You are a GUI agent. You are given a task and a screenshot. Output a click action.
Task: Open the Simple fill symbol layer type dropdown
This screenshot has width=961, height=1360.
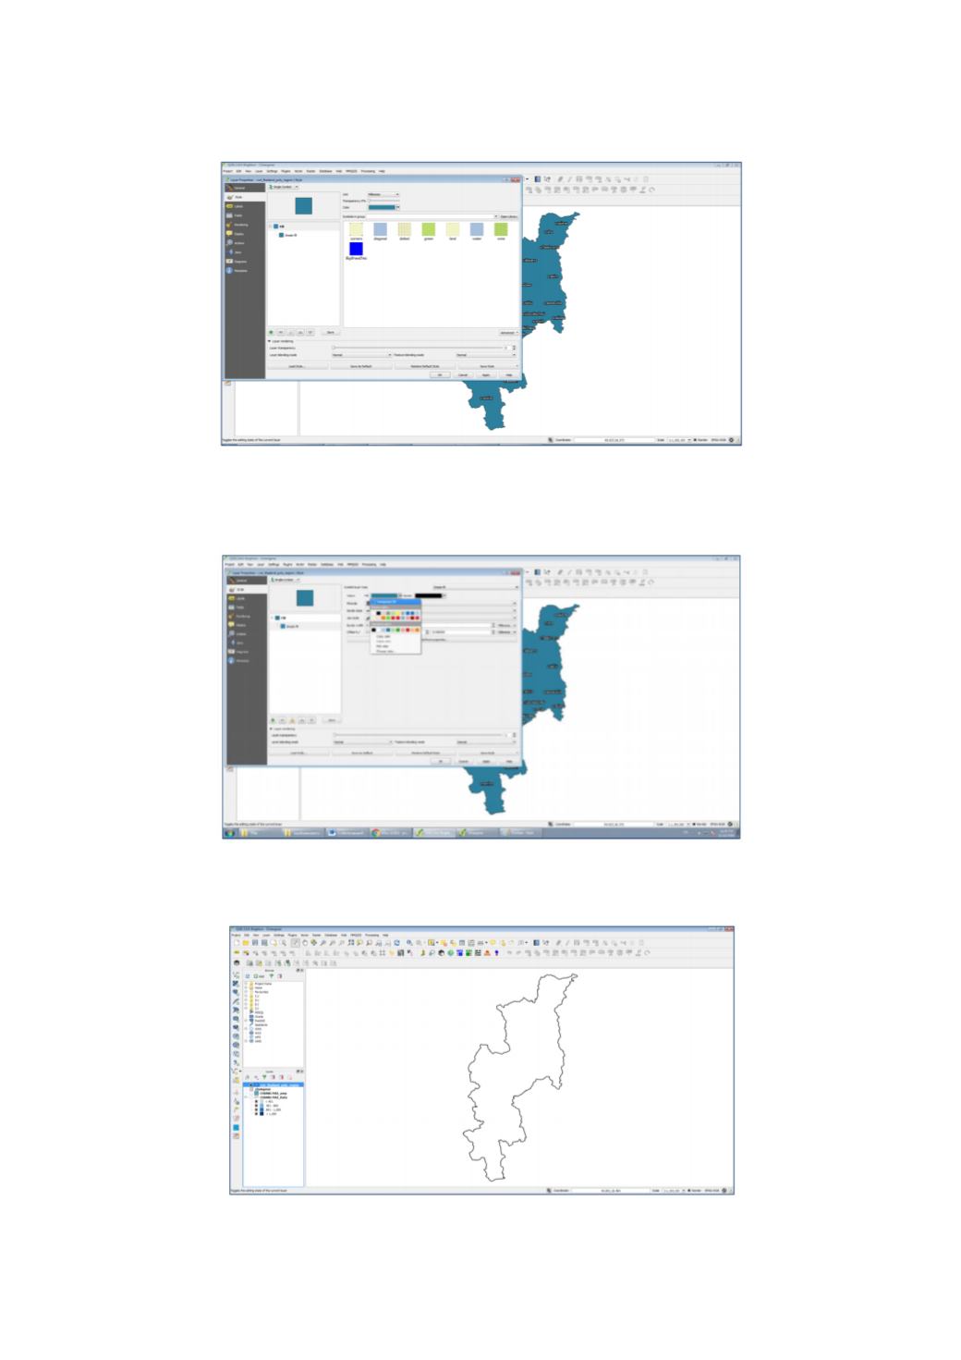pyautogui.click(x=475, y=587)
